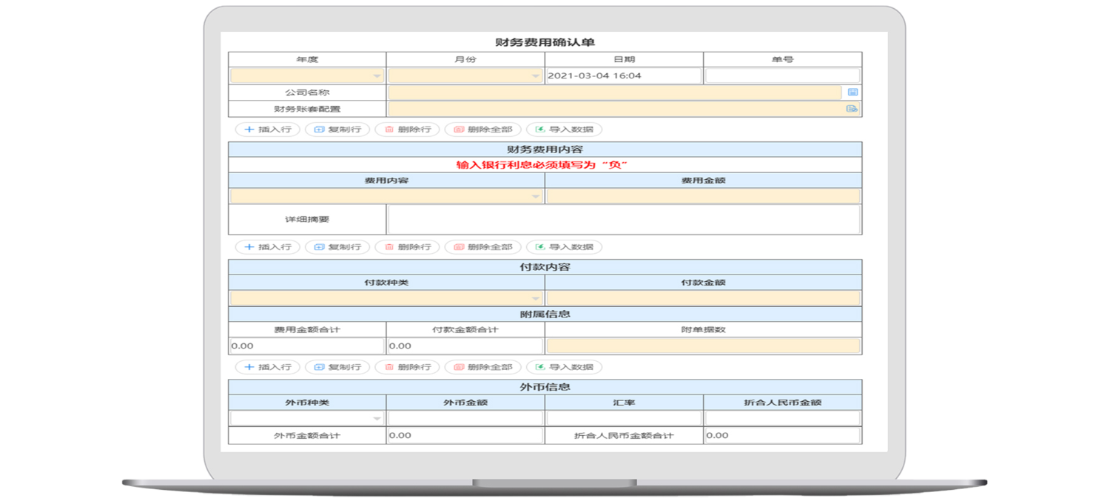This screenshot has width=1110, height=498.
Task: Click 删除行 above the 付款内容 section
Action: coord(407,247)
